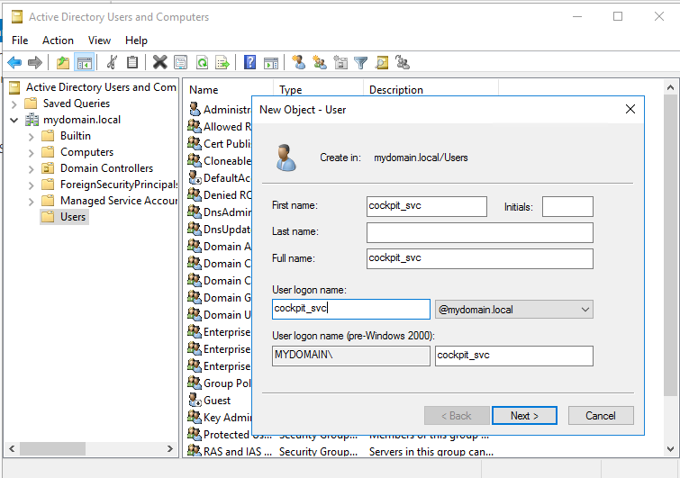Expand the Computers container
Viewport: 680px width, 478px height.
click(x=31, y=152)
